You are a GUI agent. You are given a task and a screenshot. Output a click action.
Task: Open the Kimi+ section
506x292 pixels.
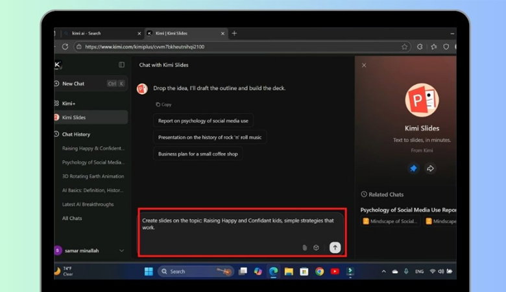tap(68, 103)
